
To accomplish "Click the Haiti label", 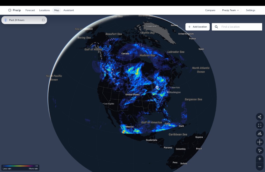I will [181, 126].
